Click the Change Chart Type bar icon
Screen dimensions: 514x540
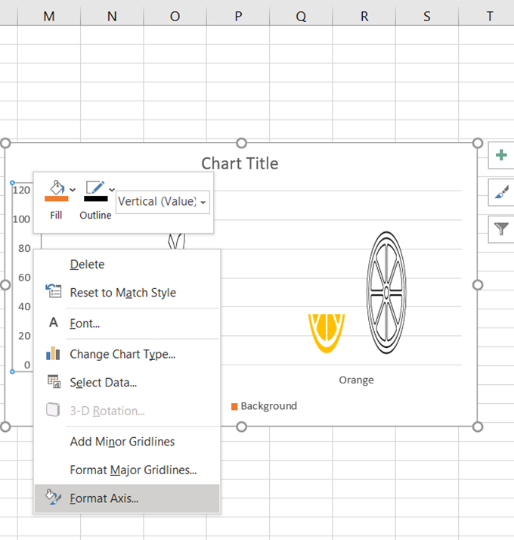point(53,353)
